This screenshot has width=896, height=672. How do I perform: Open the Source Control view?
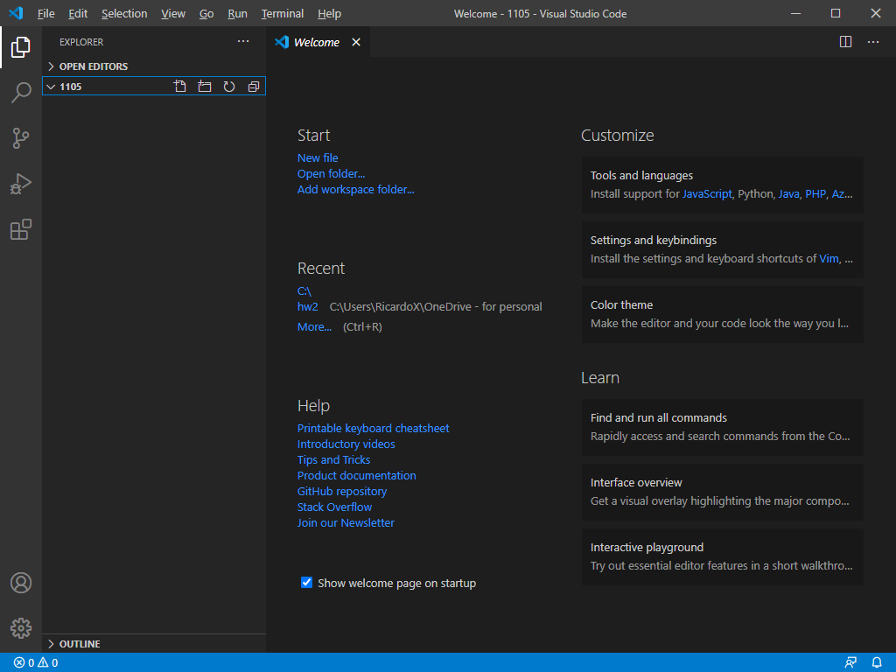(21, 138)
